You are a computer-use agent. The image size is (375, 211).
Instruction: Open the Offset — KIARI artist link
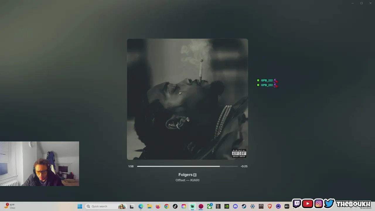click(187, 180)
